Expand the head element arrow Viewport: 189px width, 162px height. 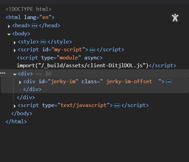(9, 26)
